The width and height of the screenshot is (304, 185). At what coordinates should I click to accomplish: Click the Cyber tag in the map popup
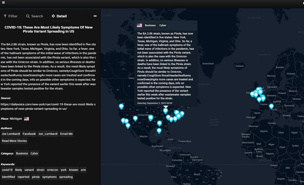(x=163, y=25)
